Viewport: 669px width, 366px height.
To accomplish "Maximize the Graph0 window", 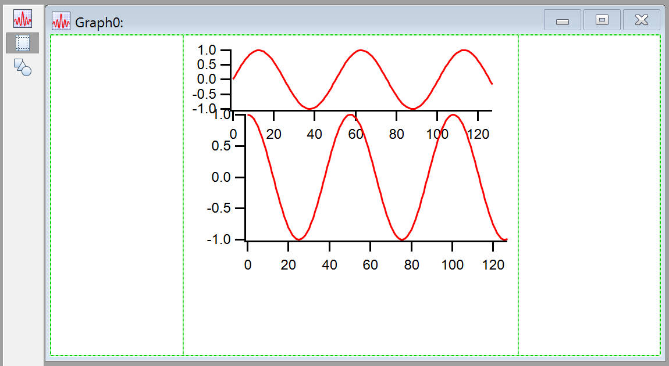I will [x=602, y=20].
